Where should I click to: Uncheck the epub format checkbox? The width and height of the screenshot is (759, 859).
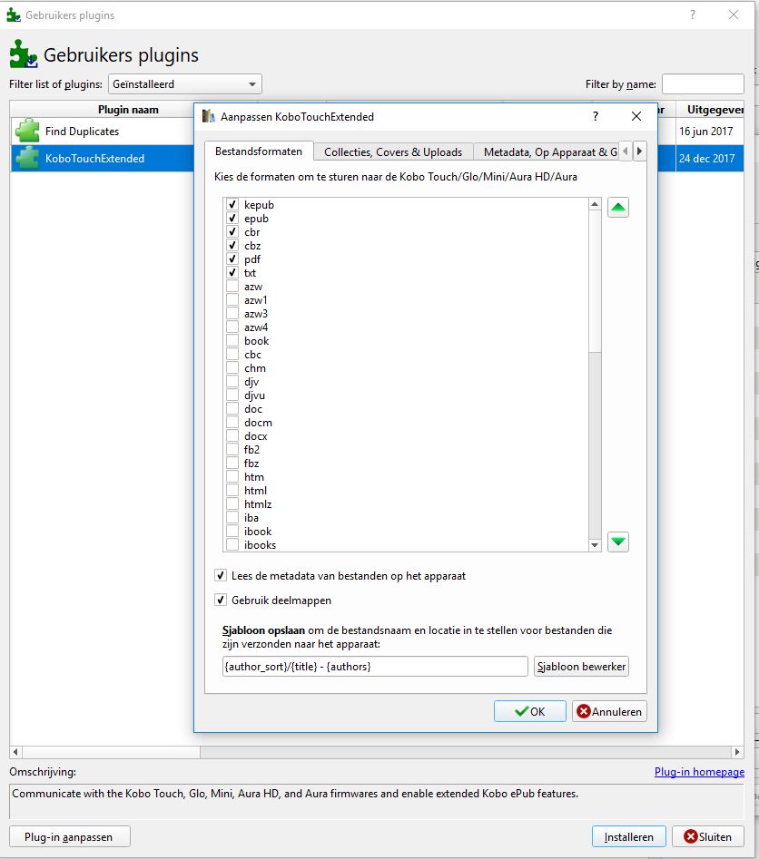point(232,218)
